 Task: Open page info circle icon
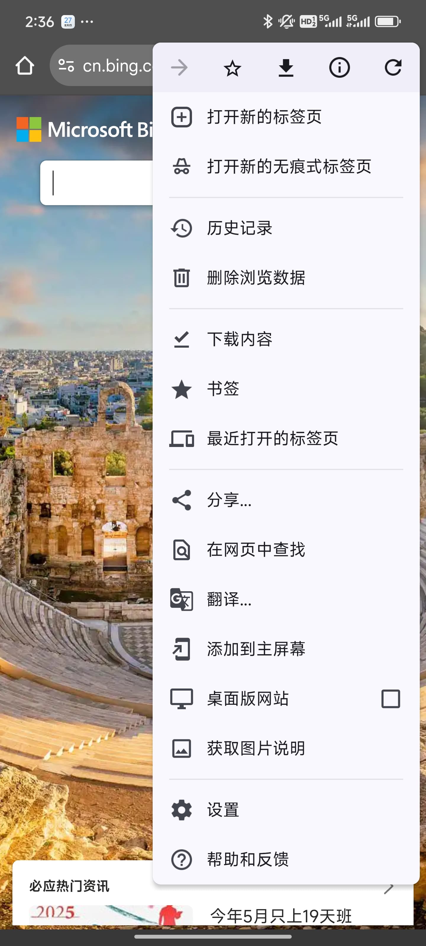pos(339,68)
